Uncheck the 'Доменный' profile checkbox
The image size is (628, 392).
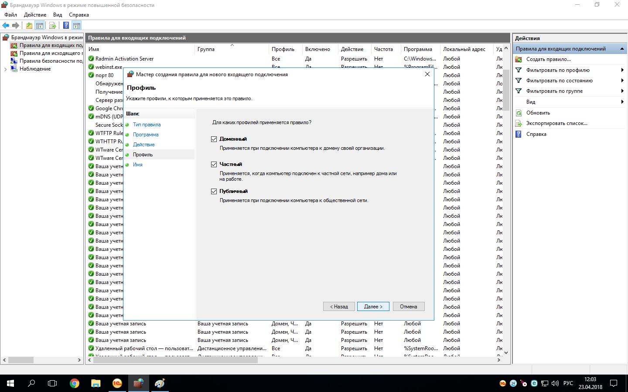click(214, 139)
